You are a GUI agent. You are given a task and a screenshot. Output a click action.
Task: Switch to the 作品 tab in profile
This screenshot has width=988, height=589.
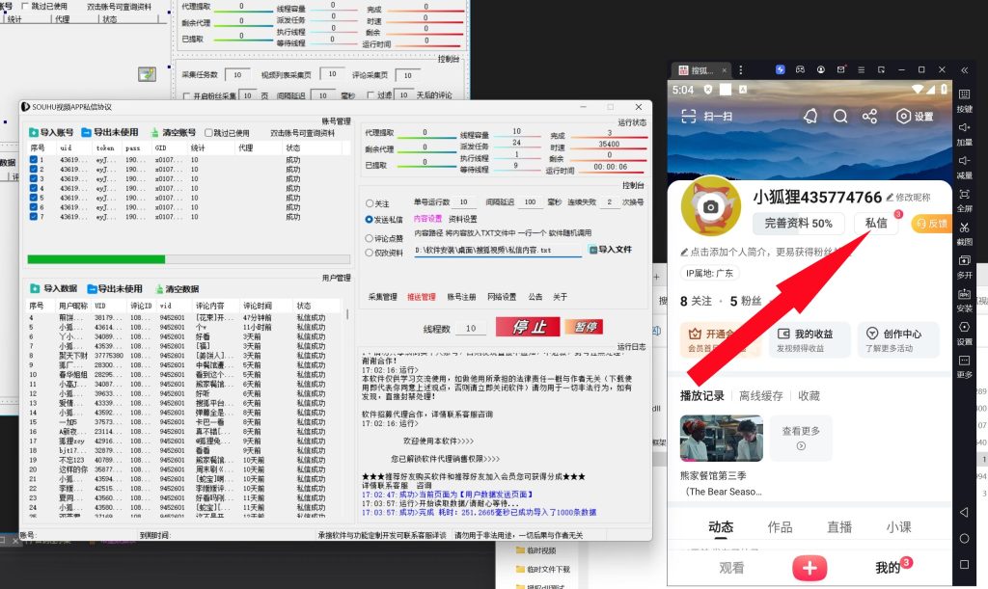780,527
